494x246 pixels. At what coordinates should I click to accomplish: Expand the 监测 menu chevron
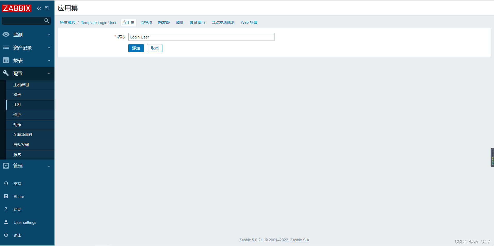point(49,35)
